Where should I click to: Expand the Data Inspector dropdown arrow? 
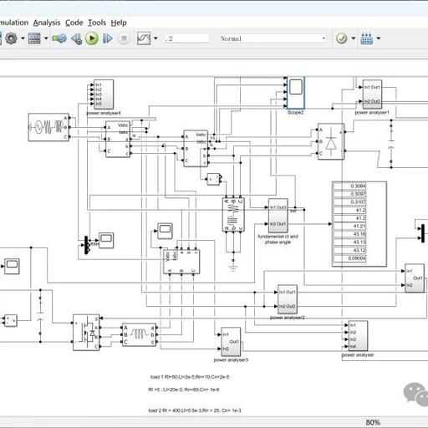(155, 38)
